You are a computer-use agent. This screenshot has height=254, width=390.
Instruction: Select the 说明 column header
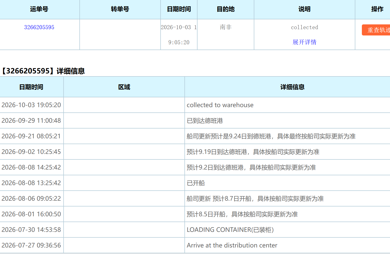[x=305, y=9]
